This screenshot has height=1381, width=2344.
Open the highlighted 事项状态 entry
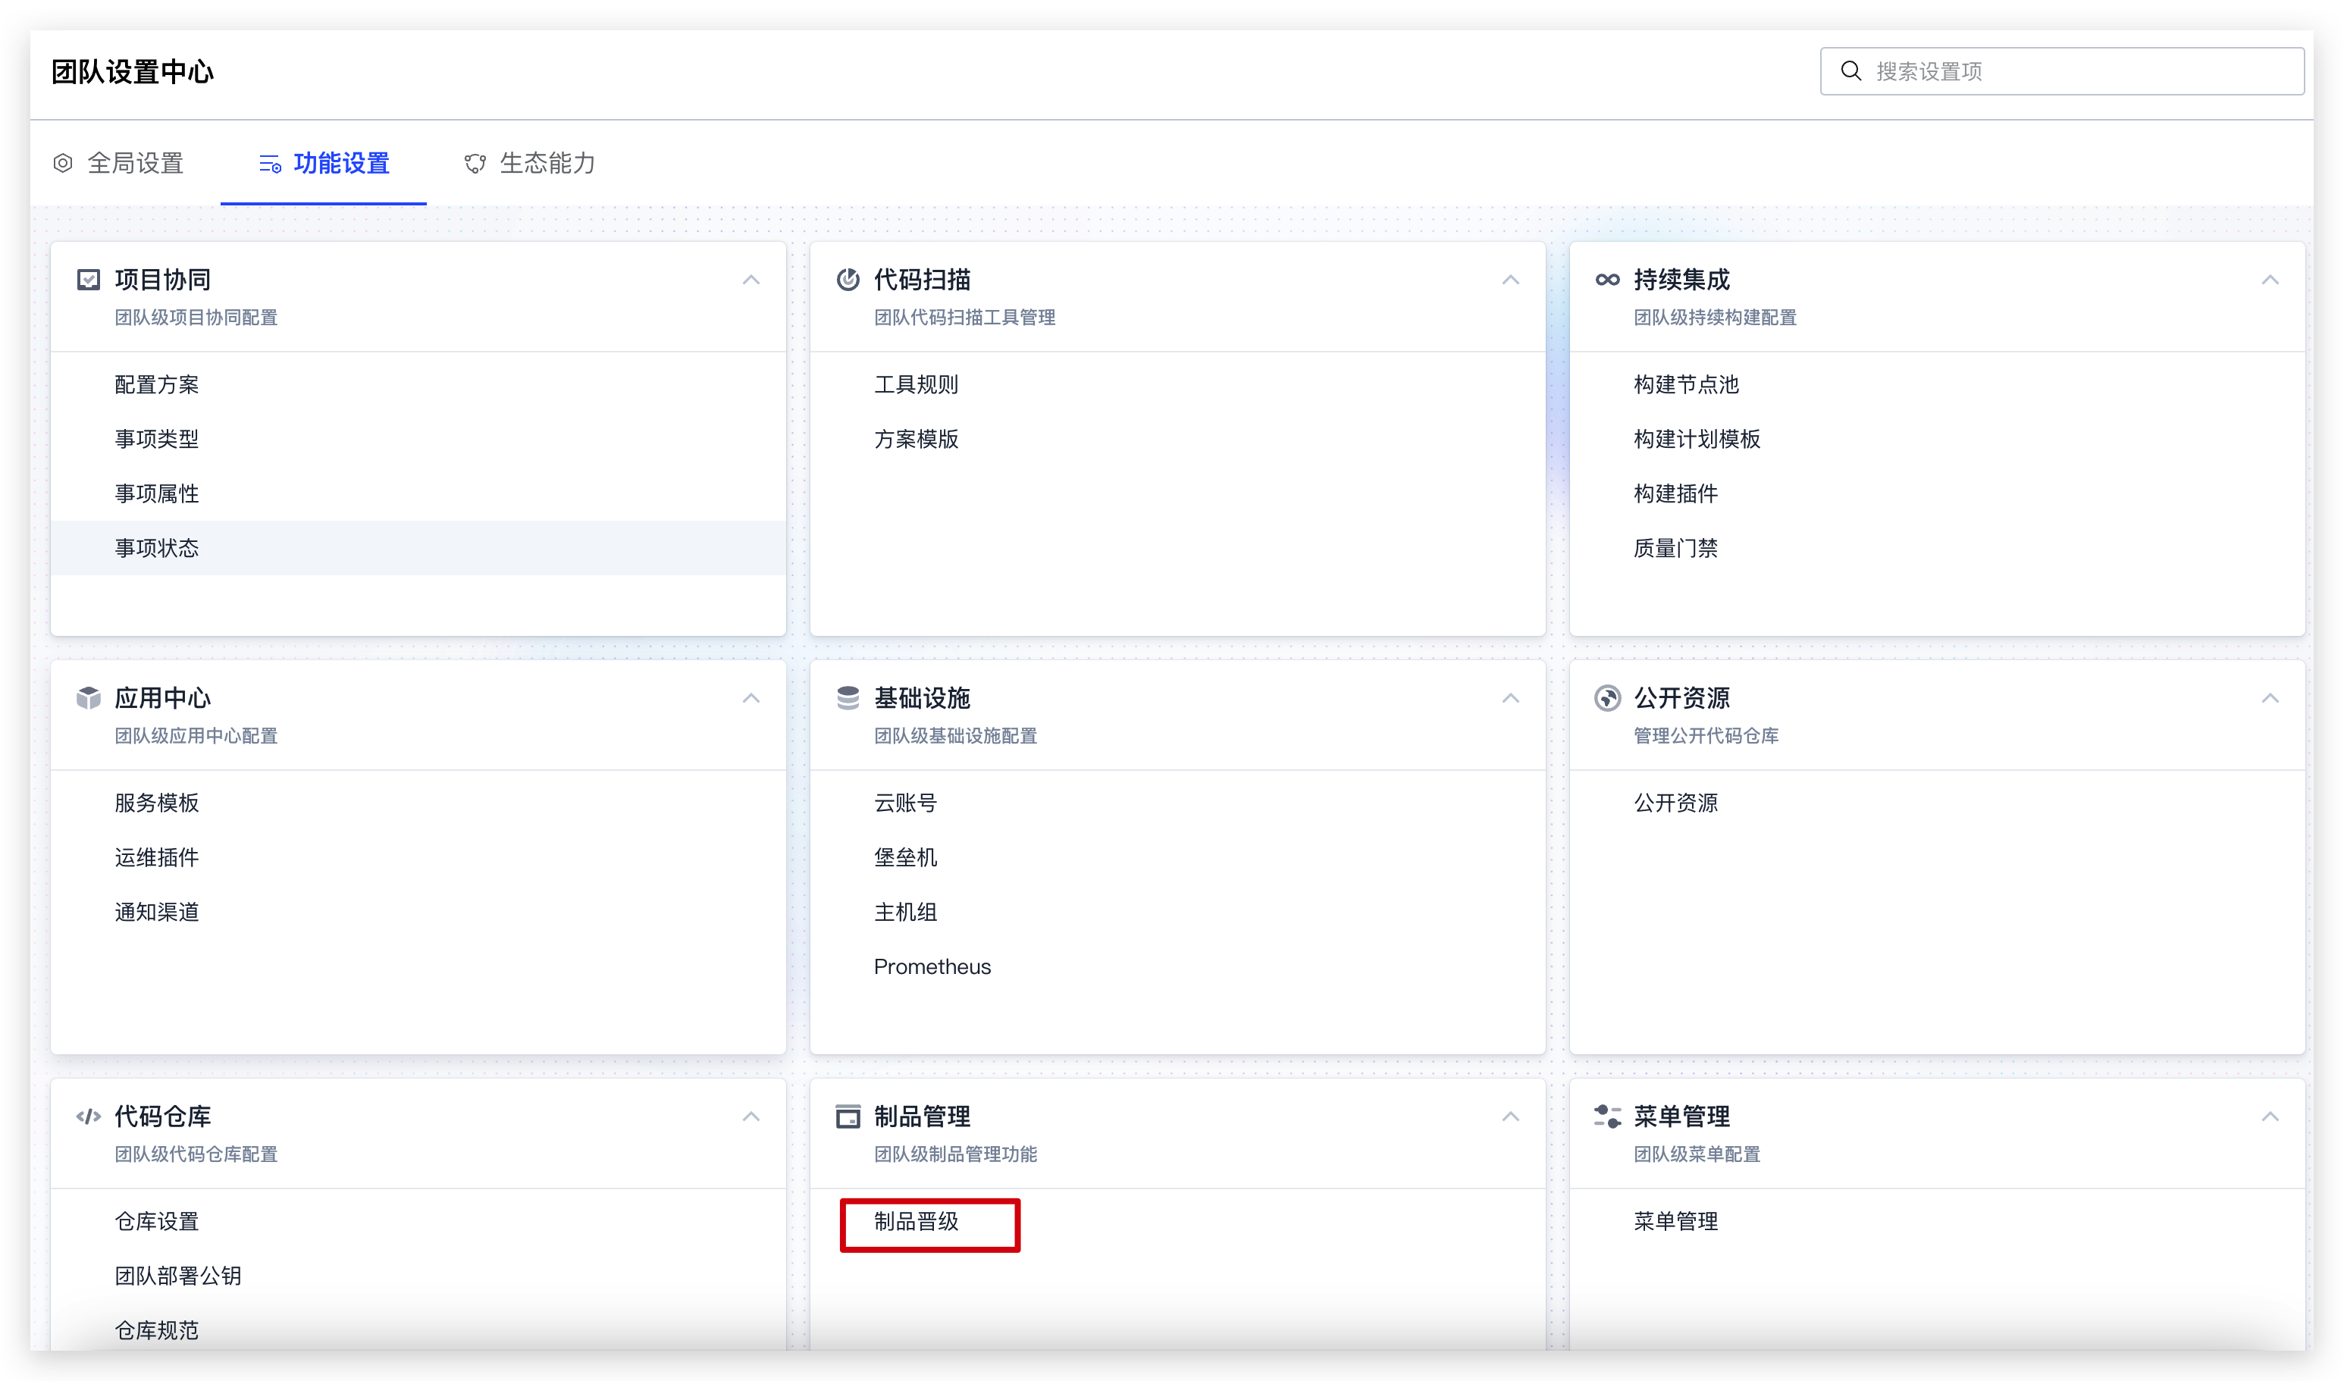418,548
